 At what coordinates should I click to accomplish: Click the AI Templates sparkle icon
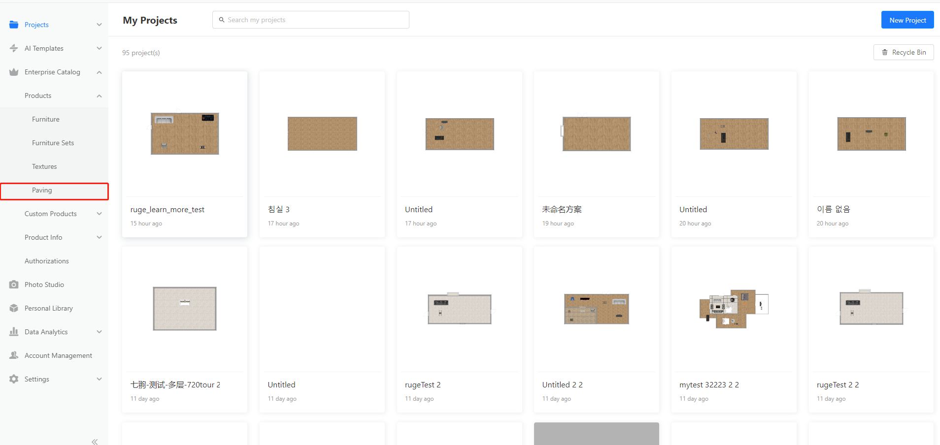(x=14, y=48)
